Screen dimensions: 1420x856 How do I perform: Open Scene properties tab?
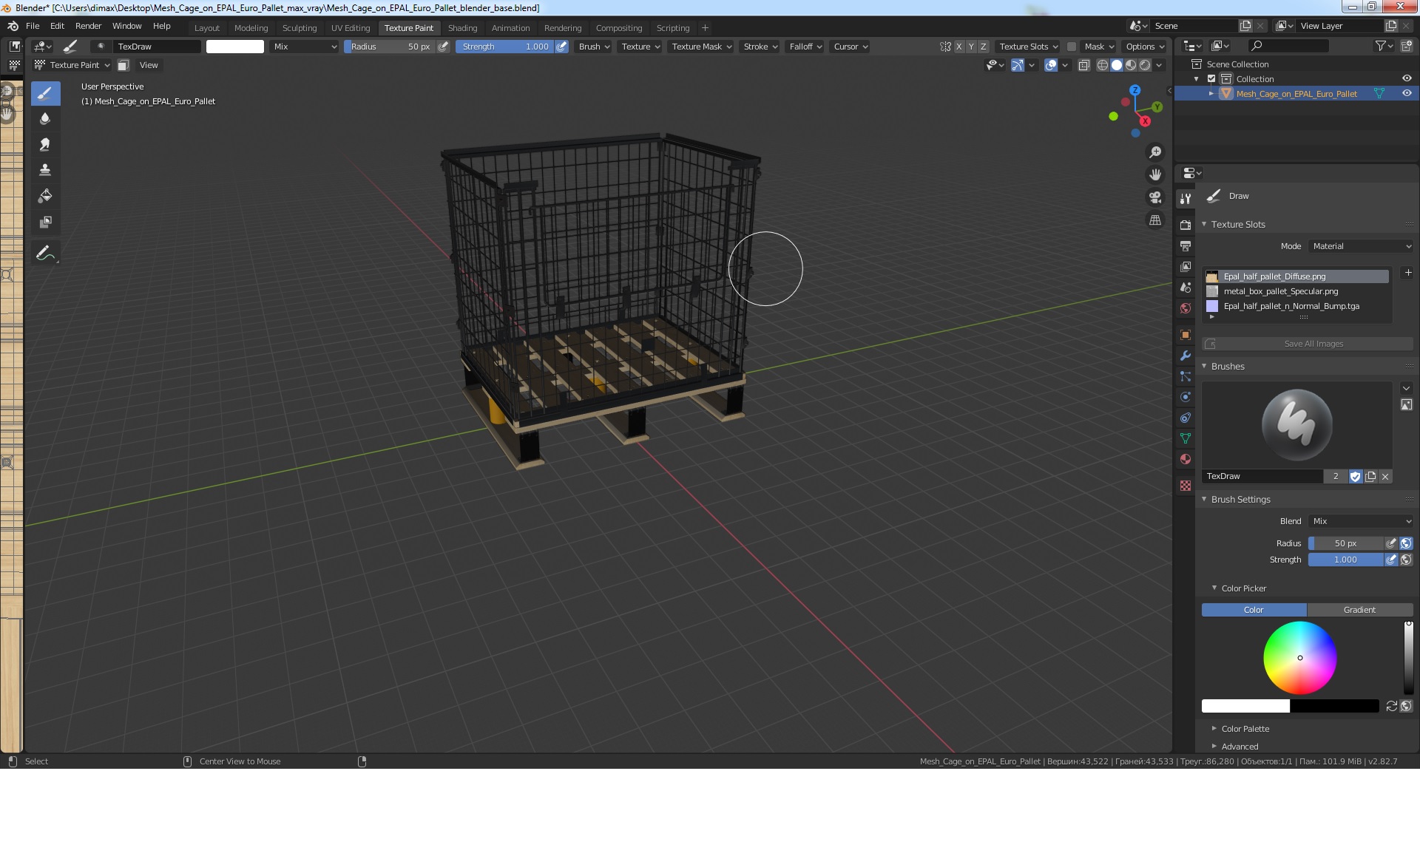point(1186,287)
